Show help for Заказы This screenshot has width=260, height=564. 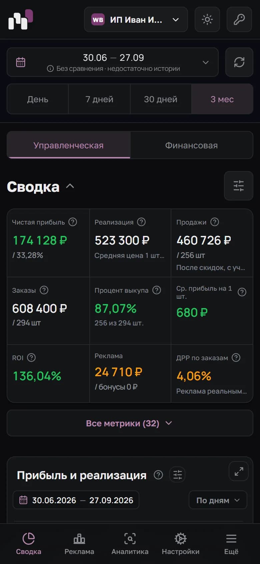tap(44, 290)
